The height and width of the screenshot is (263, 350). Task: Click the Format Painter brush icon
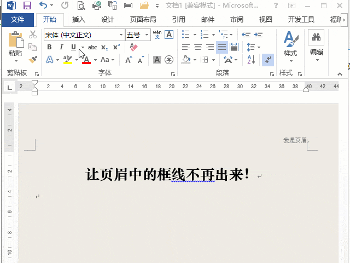point(33,59)
